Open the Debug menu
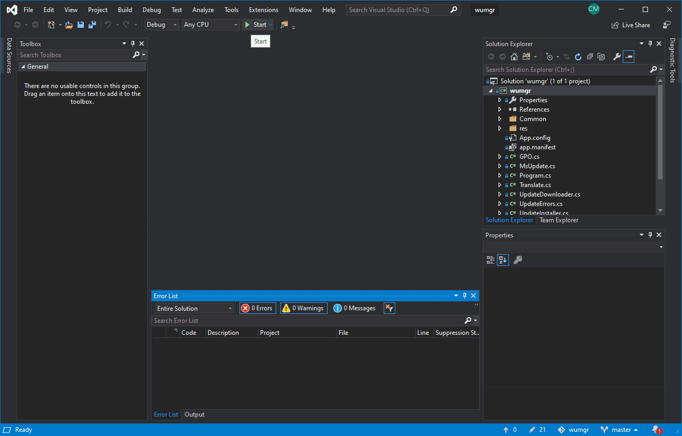 (151, 9)
